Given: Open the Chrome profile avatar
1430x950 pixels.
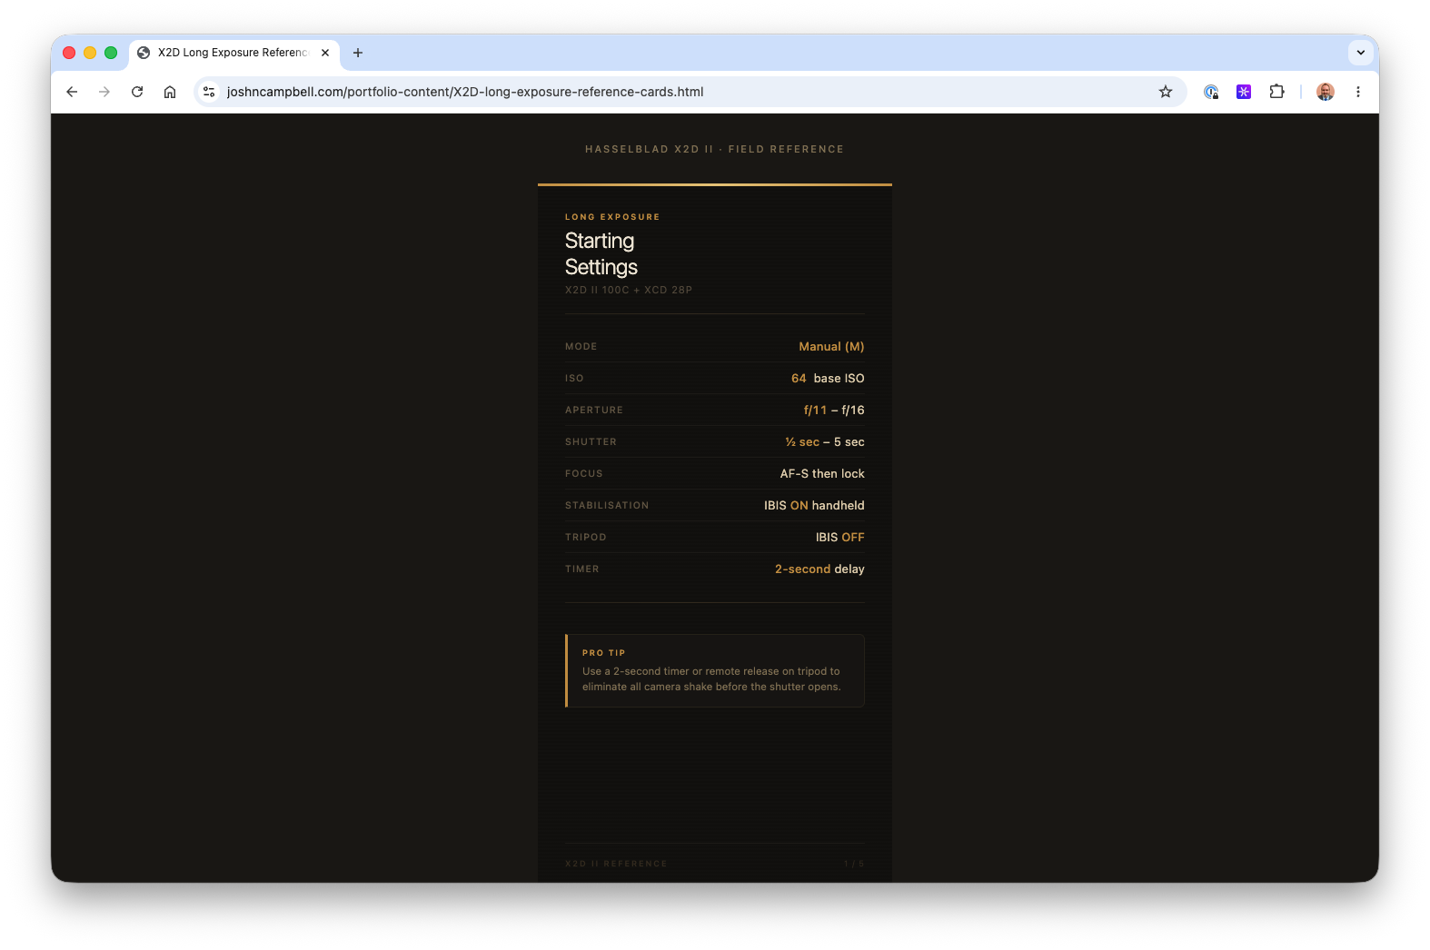Looking at the screenshot, I should coord(1326,92).
